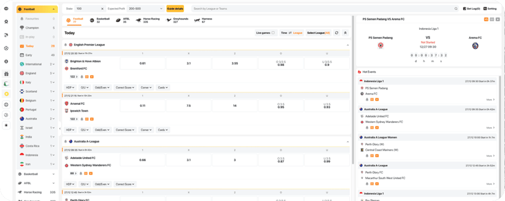Expand England in the sidebar list

point(37,73)
